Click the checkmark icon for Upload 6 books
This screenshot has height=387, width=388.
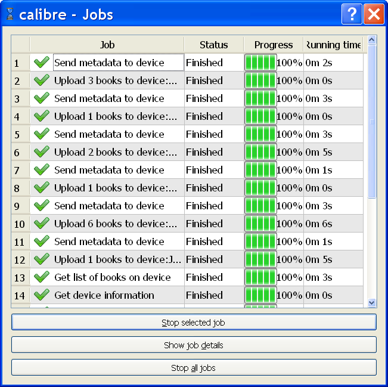42,223
